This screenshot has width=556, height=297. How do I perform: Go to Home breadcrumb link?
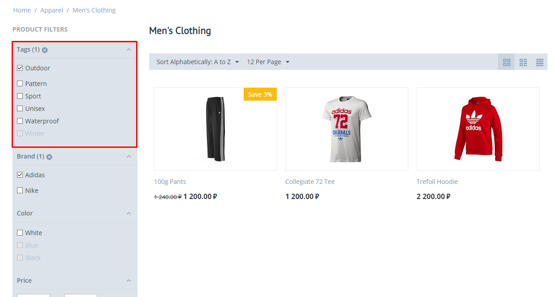(22, 10)
